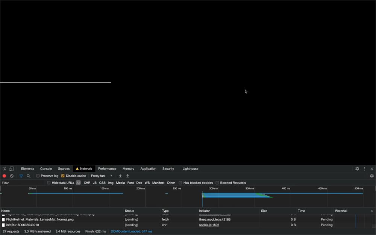
Task: Check the Hide data URLs checkbox
Action: (x=49, y=183)
